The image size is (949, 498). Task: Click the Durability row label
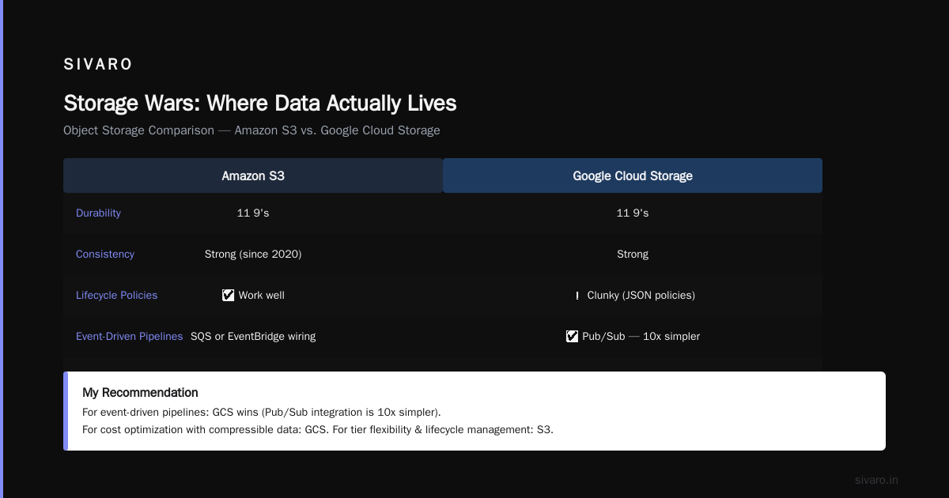tap(98, 213)
